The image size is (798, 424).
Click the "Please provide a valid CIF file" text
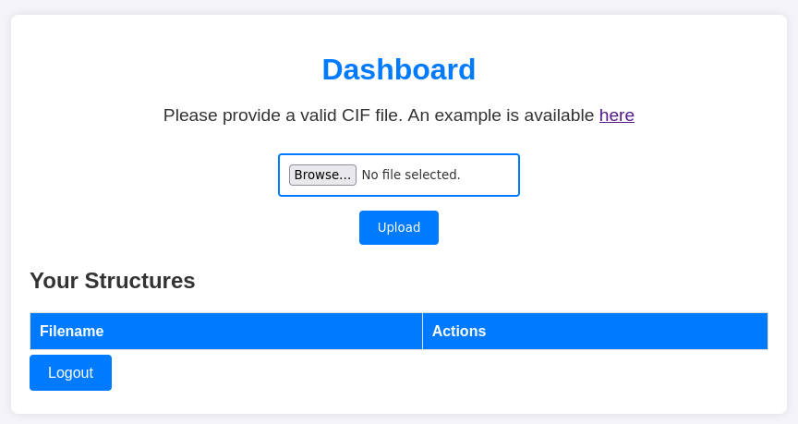[283, 115]
